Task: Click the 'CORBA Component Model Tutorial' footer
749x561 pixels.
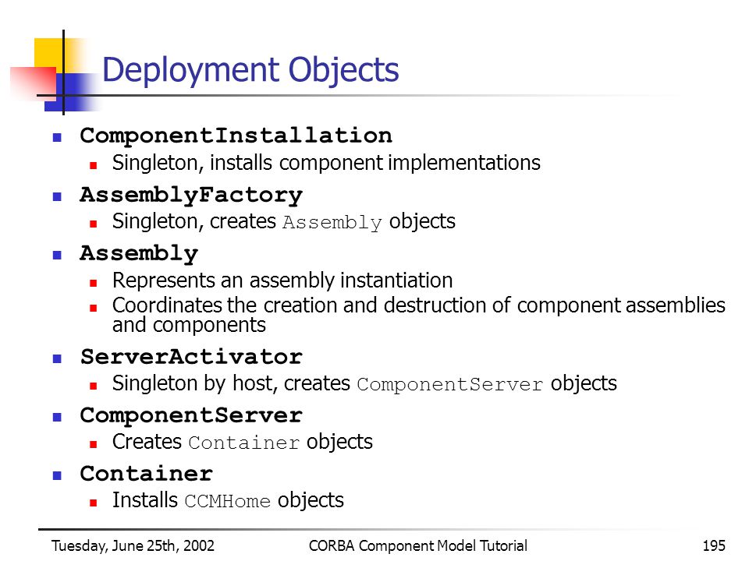Action: [x=418, y=545]
